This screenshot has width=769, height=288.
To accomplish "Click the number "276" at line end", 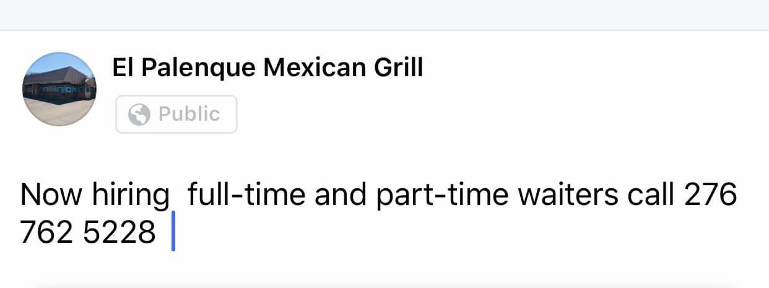I will point(711,196).
